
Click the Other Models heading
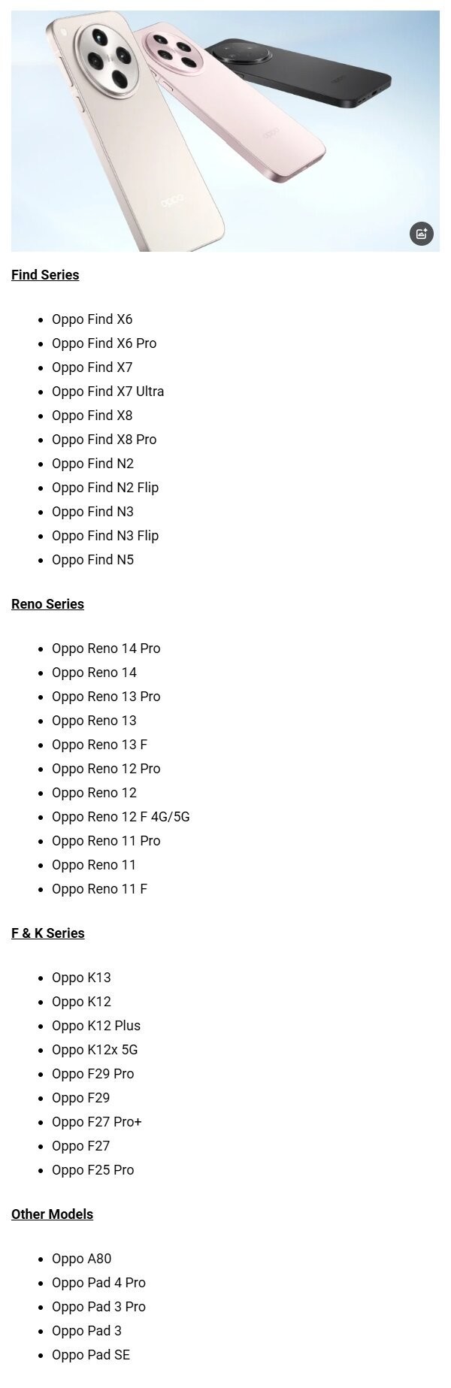pos(52,1214)
